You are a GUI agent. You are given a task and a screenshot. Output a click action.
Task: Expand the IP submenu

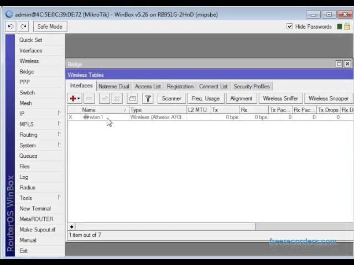coord(59,113)
